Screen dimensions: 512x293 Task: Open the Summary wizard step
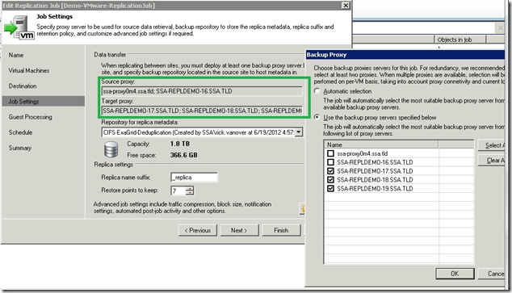click(x=20, y=148)
